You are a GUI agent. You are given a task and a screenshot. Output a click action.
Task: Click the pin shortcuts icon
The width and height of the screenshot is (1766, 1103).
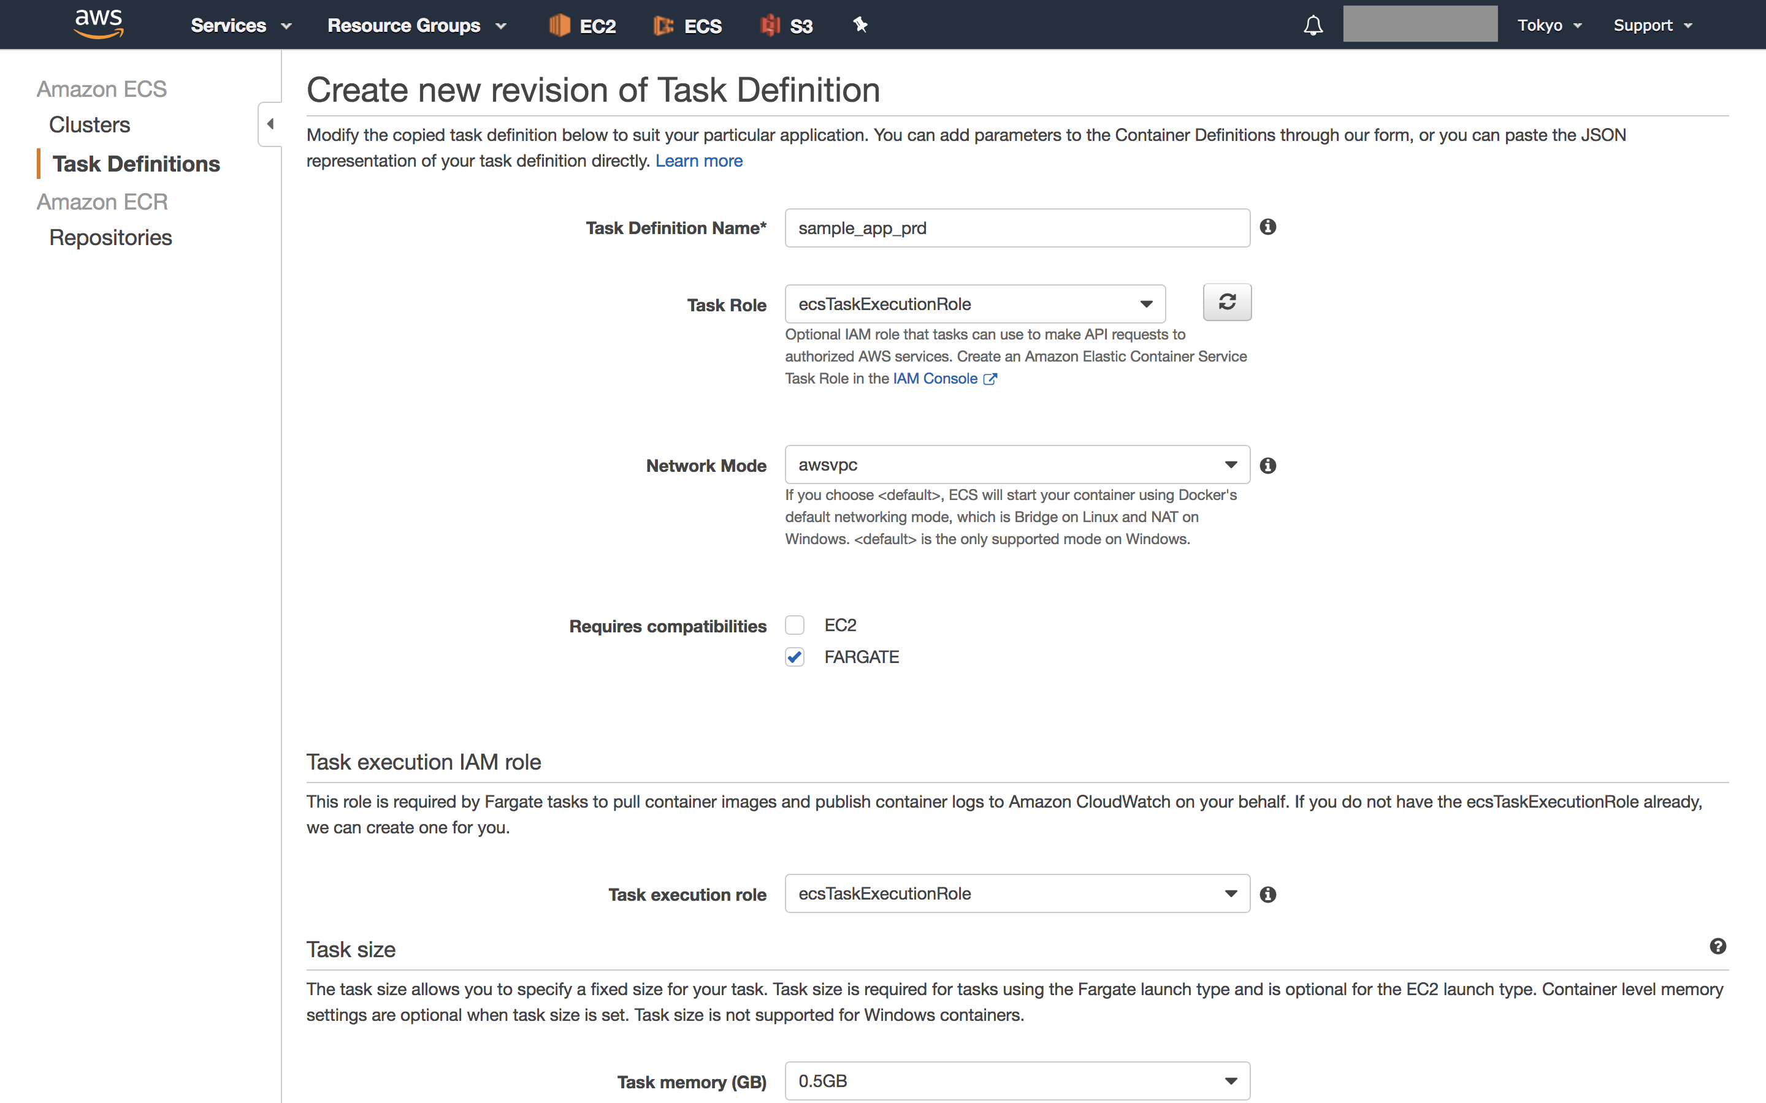(860, 26)
